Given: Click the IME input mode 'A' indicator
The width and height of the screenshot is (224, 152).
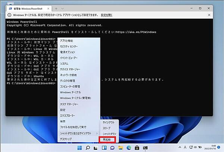Looking at the screenshot, I should point(185,147).
